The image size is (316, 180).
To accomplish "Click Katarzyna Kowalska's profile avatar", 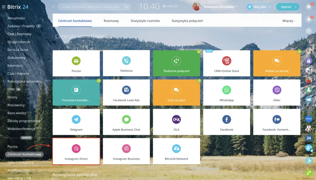I will pos(197,7).
